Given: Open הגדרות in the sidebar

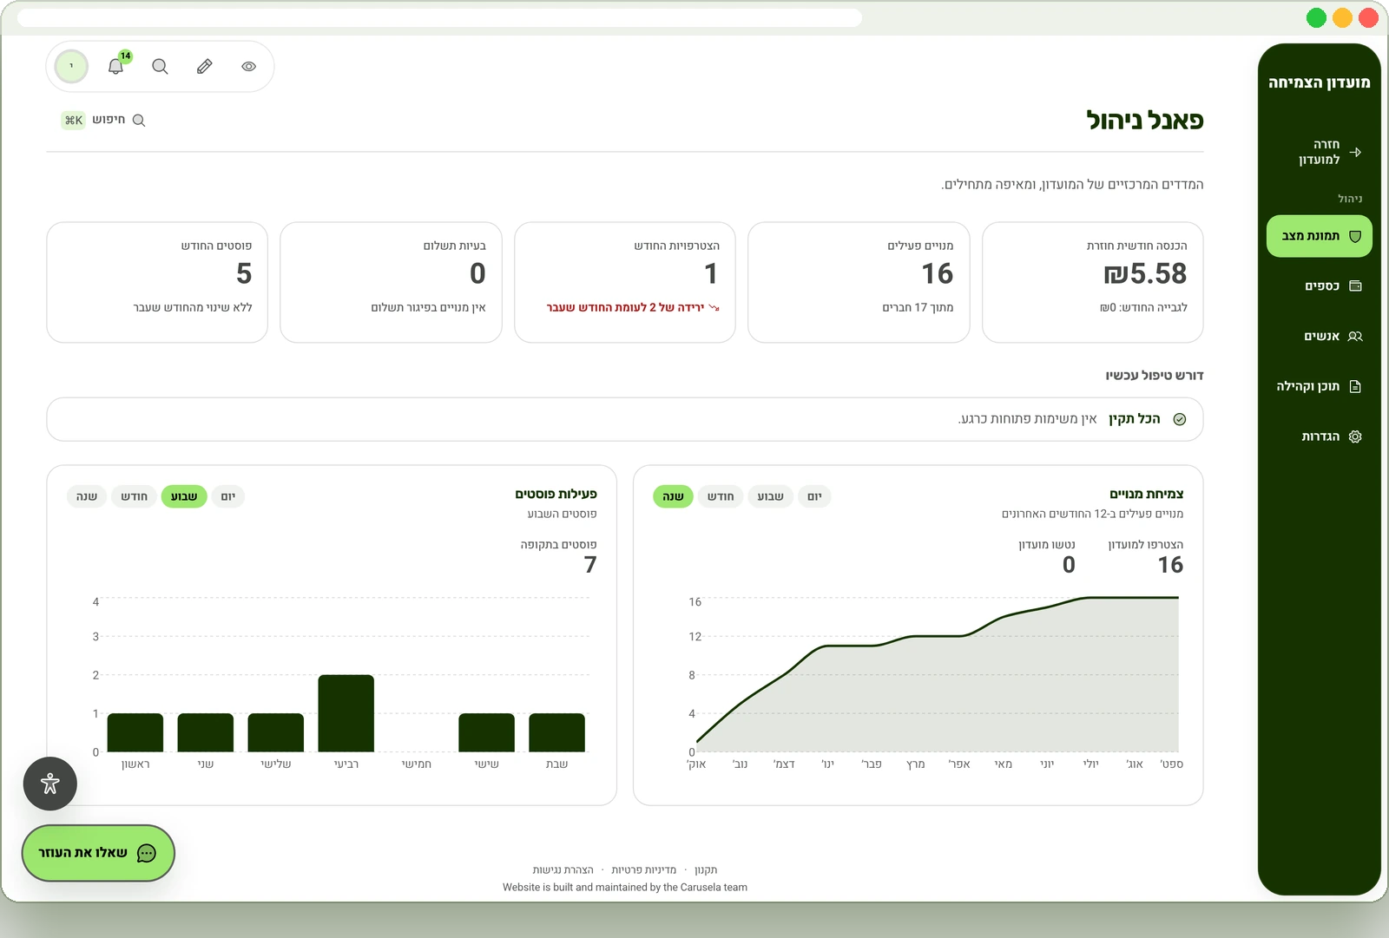Looking at the screenshot, I should tap(1320, 436).
